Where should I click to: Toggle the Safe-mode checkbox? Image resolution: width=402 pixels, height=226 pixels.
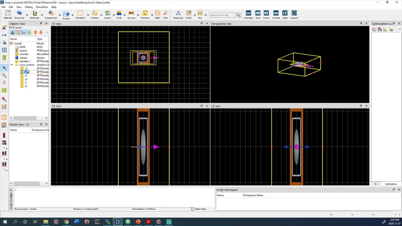coord(193,209)
